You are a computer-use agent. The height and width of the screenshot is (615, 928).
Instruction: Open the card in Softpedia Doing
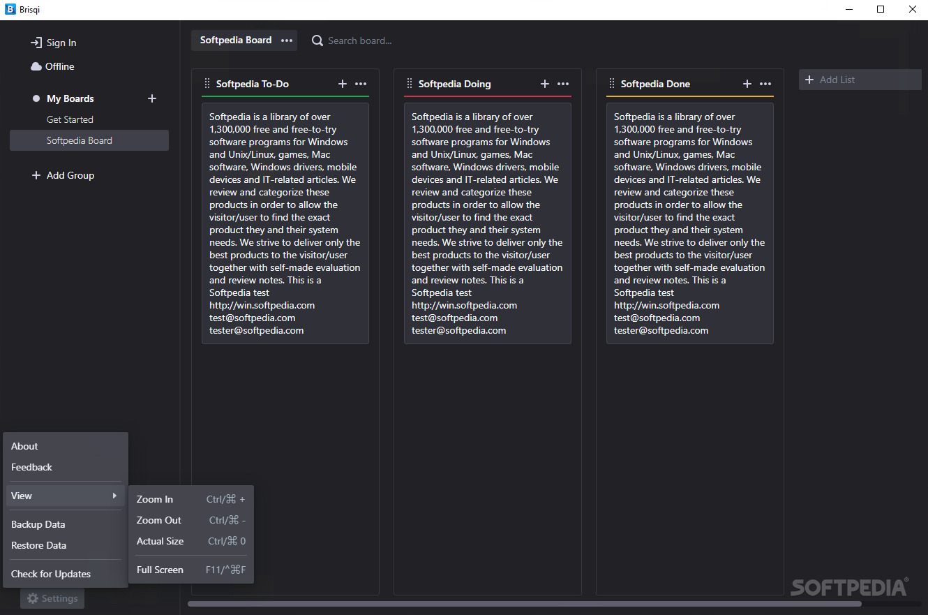(488, 223)
